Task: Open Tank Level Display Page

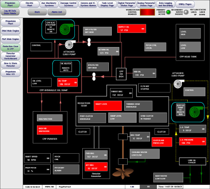Action: tap(107, 4)
